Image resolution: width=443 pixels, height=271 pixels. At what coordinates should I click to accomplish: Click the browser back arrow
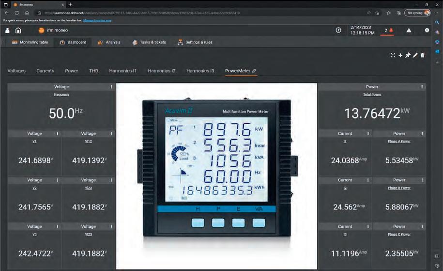pyautogui.click(x=6, y=13)
